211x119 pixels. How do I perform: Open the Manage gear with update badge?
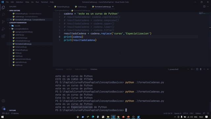[x=3, y=108]
